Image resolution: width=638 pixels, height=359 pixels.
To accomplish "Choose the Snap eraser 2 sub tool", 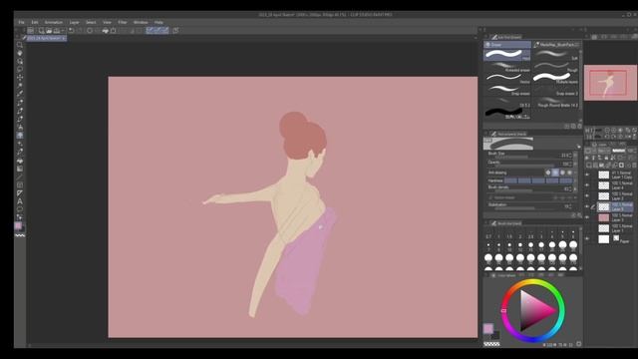I will point(556,91).
